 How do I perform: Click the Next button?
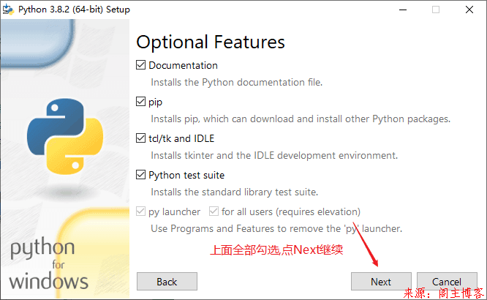(381, 282)
